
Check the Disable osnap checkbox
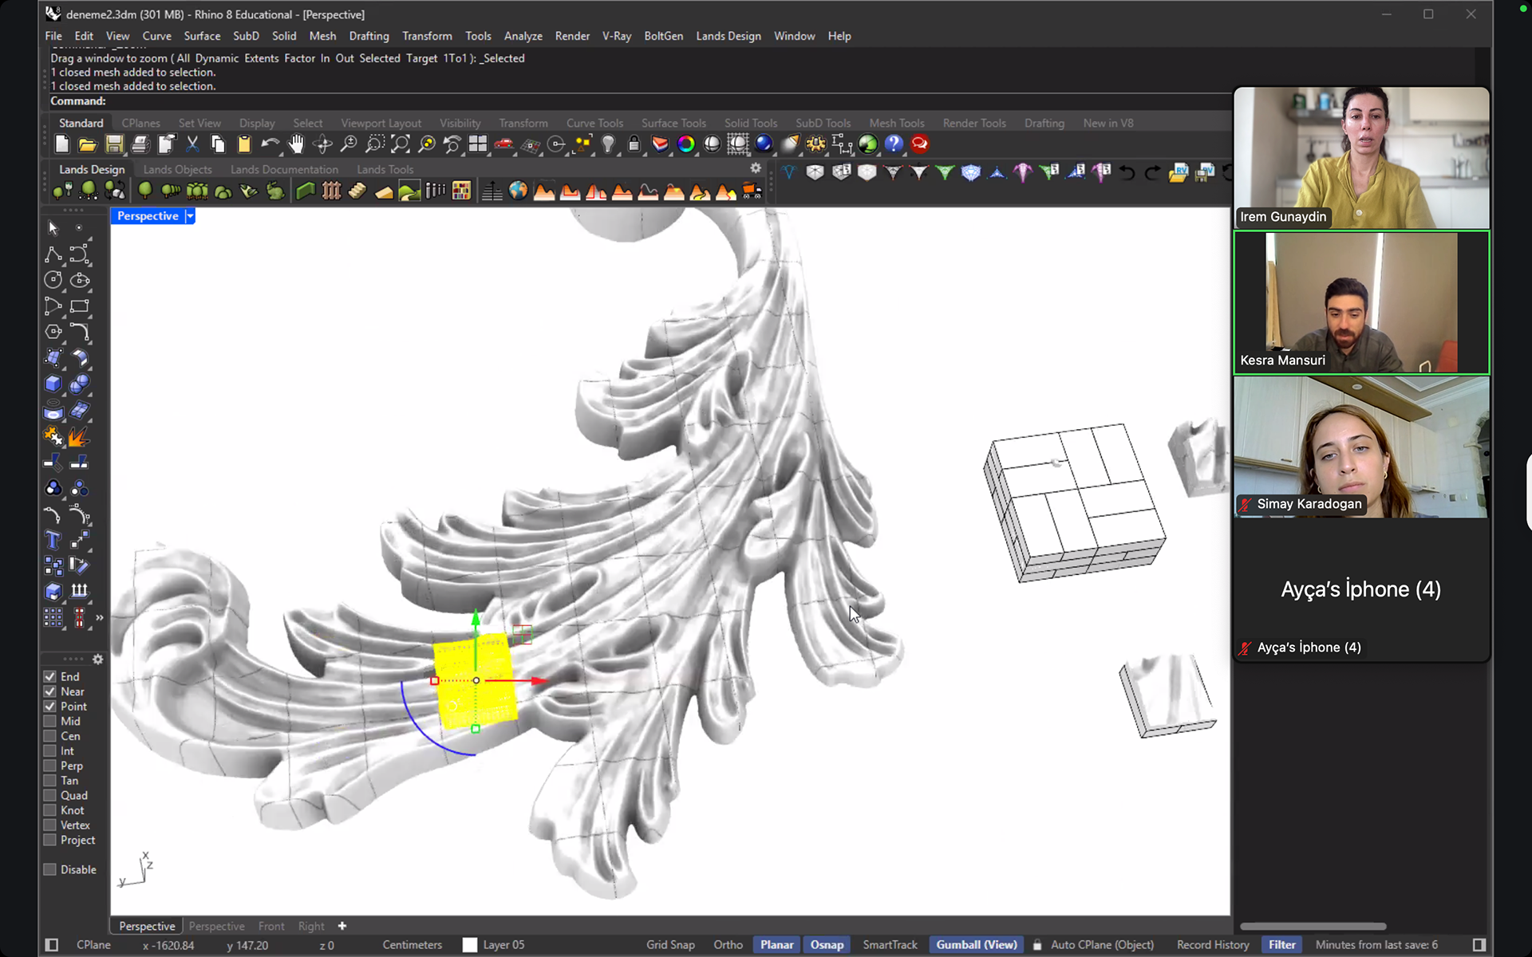click(49, 869)
